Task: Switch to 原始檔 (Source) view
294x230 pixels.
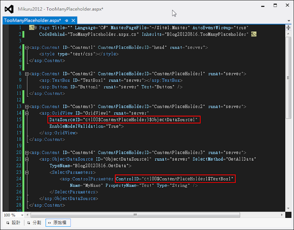Action: [58, 223]
